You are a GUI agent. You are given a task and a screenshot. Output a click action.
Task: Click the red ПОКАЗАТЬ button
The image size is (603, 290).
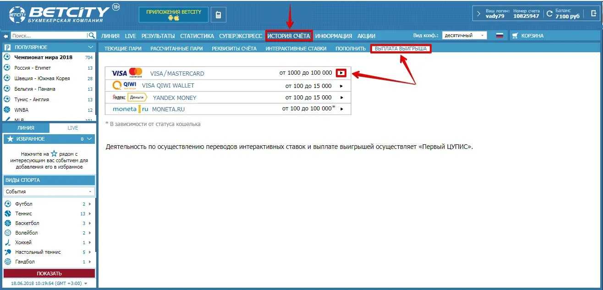49,274
